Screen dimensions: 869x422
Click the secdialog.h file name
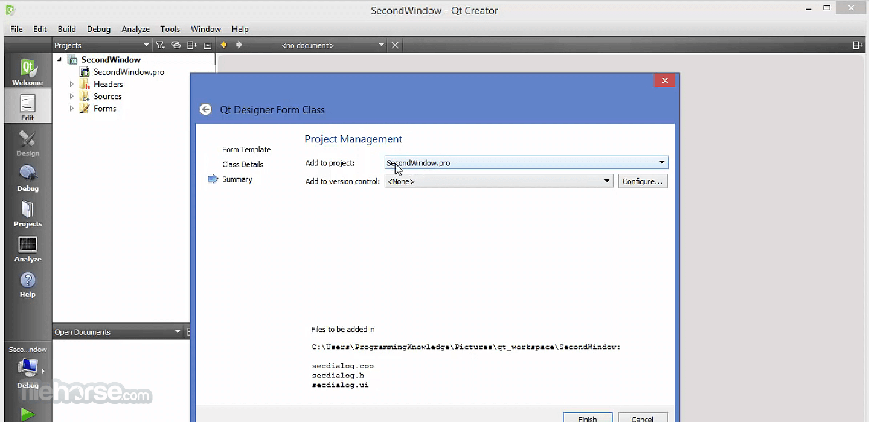tap(338, 376)
